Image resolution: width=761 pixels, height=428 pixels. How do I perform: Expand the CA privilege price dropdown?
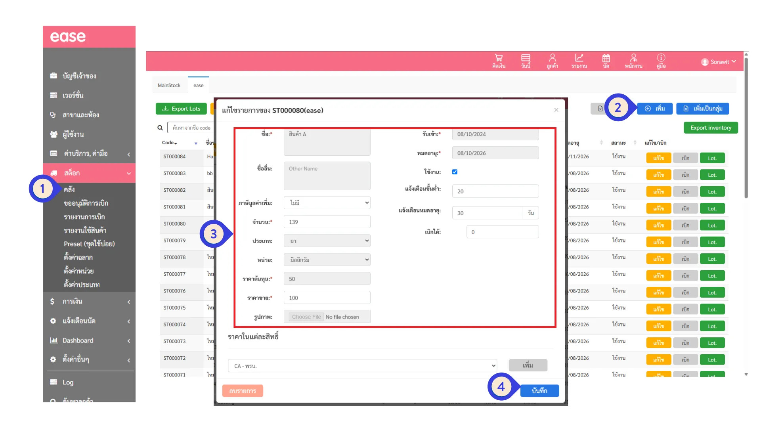pyautogui.click(x=362, y=366)
